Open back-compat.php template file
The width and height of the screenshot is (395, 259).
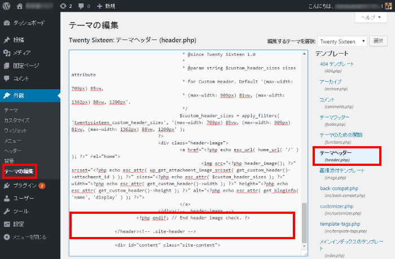click(339, 188)
